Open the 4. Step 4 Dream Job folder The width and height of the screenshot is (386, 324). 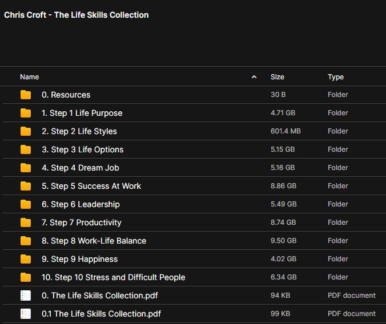81,168
